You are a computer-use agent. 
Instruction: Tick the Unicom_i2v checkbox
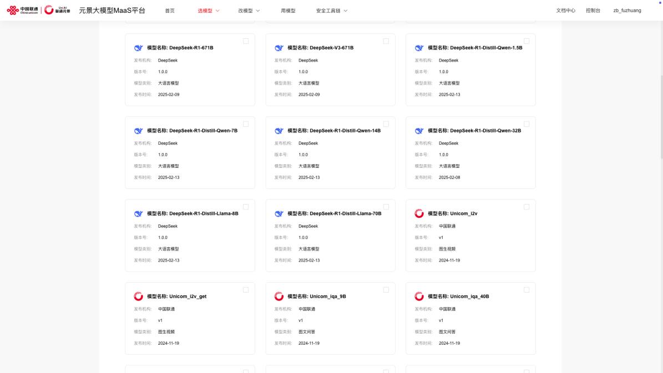(527, 207)
